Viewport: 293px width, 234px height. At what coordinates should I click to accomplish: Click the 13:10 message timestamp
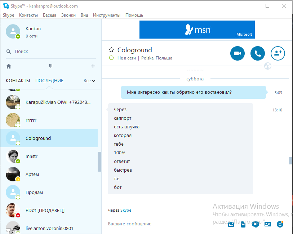(x=277, y=110)
